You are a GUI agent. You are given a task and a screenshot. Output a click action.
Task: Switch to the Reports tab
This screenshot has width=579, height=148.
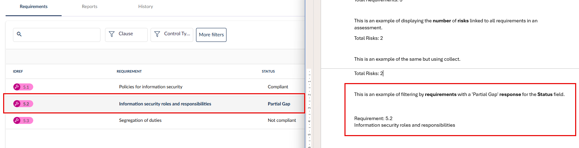click(x=90, y=7)
